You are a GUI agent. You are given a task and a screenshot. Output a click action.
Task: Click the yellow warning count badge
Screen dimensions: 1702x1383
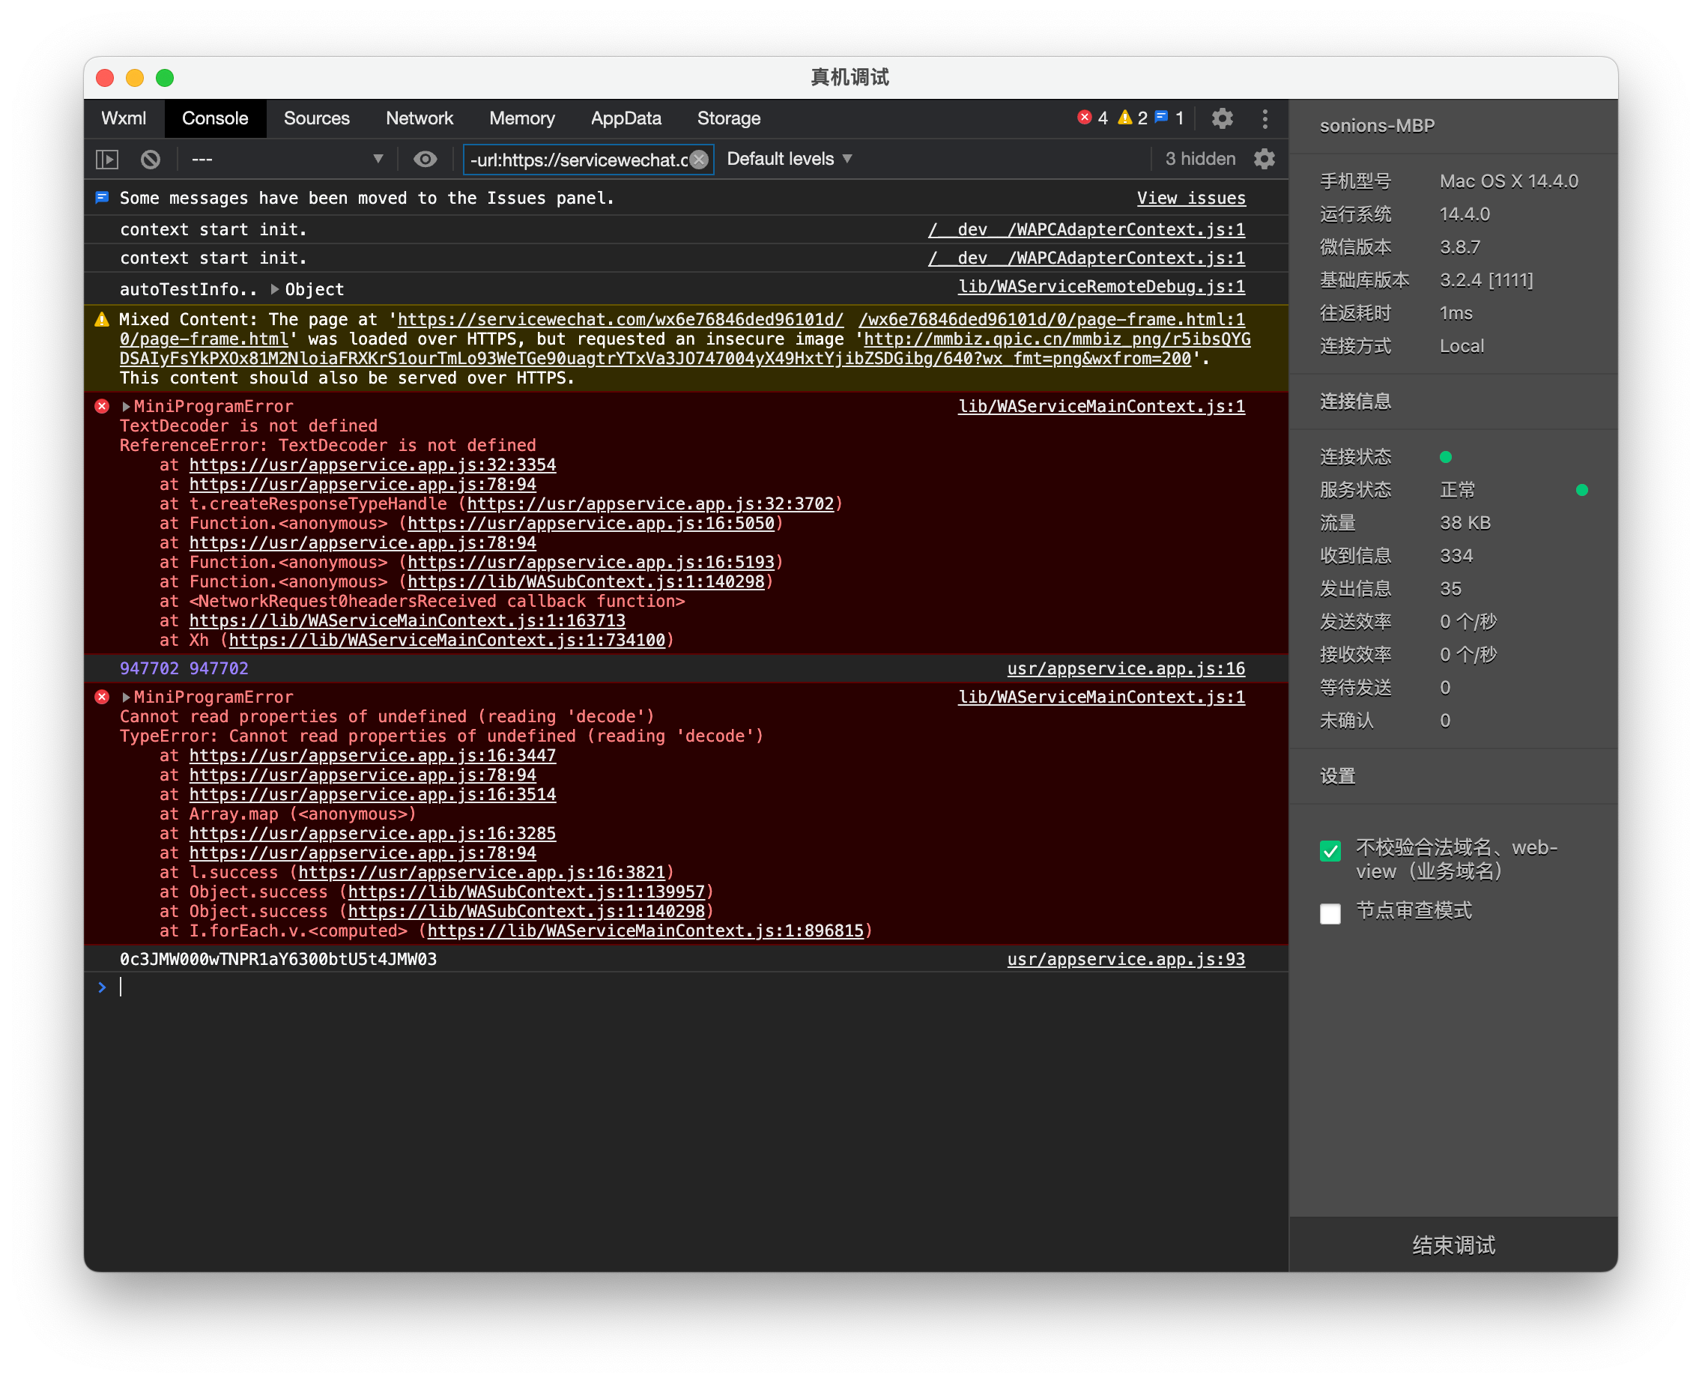click(1132, 118)
